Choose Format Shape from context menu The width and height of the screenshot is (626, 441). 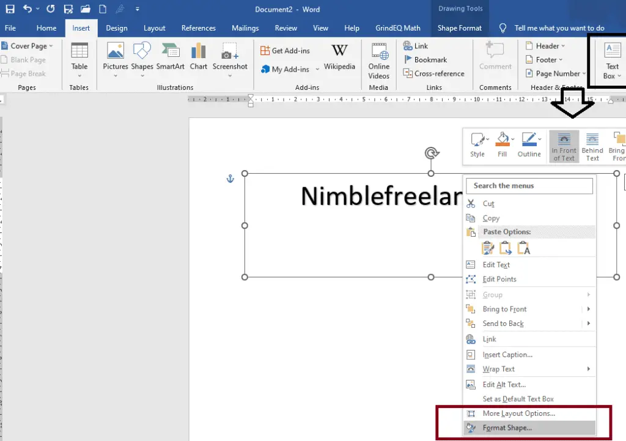pos(507,428)
